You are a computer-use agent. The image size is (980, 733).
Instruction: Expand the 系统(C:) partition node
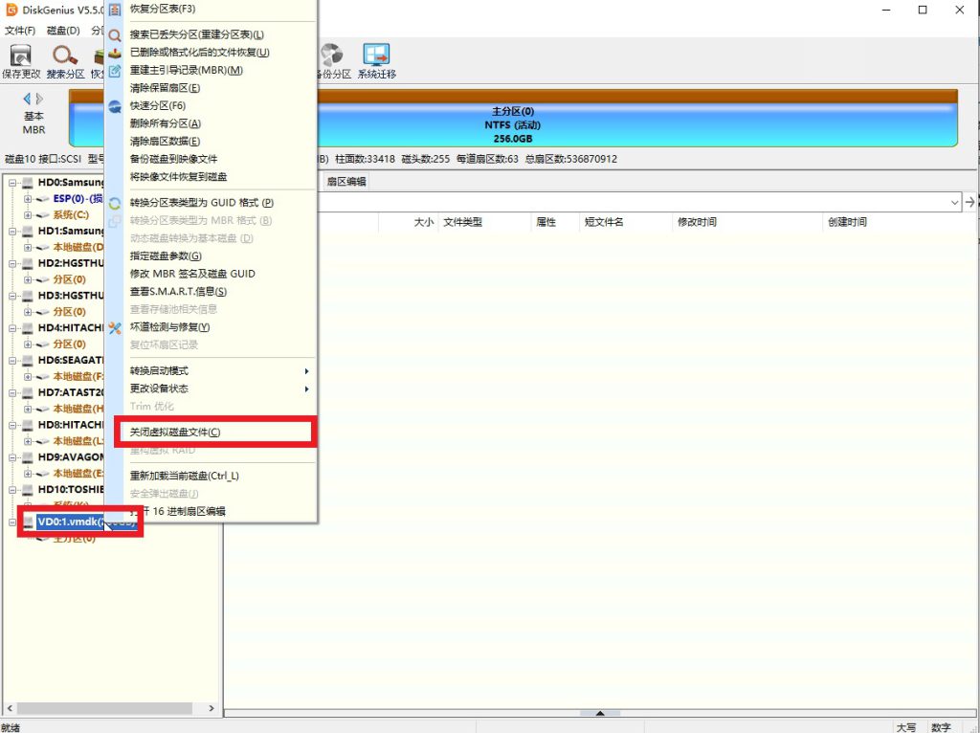pyautogui.click(x=28, y=215)
